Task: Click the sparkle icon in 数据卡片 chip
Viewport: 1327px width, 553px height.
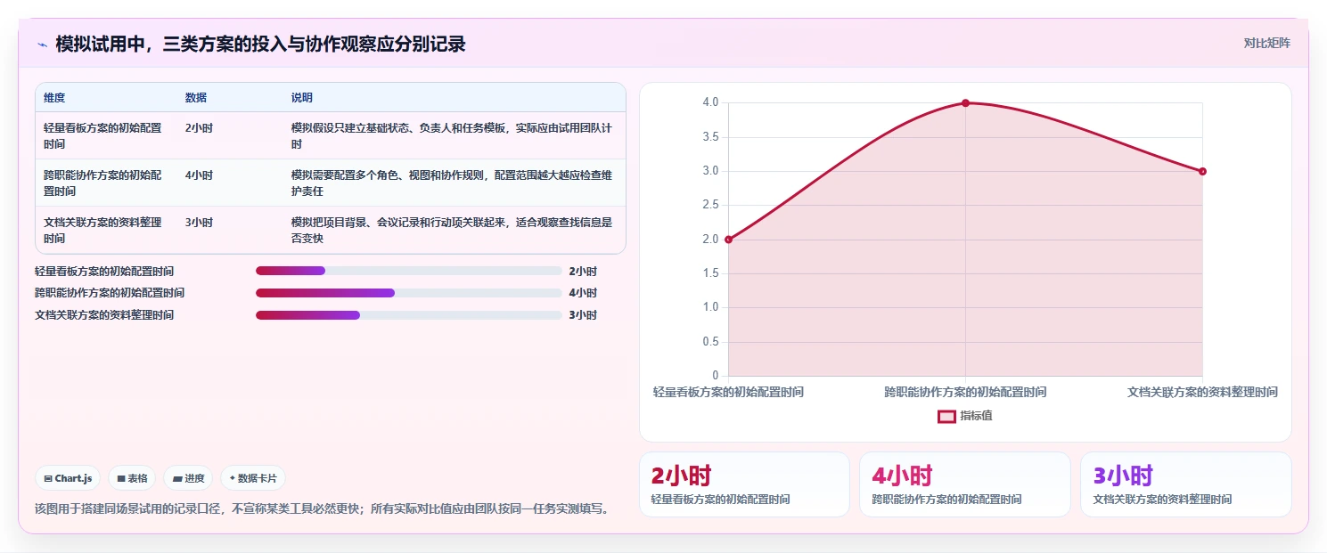Action: click(x=232, y=478)
